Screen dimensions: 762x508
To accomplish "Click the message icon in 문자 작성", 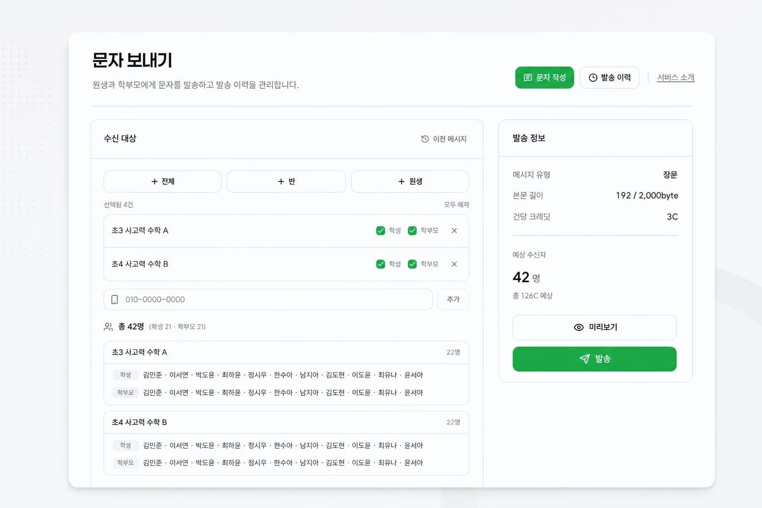I will click(x=528, y=77).
